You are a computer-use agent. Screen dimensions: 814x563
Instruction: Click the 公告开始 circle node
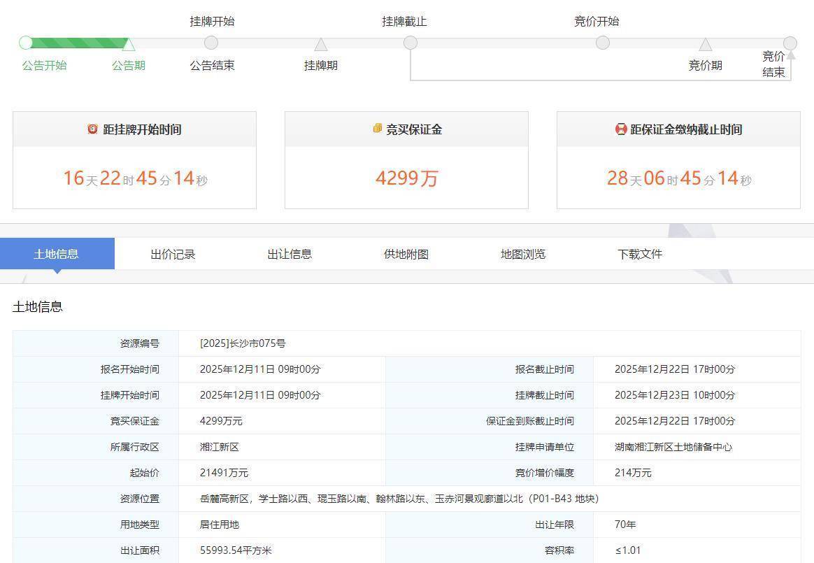tap(26, 43)
